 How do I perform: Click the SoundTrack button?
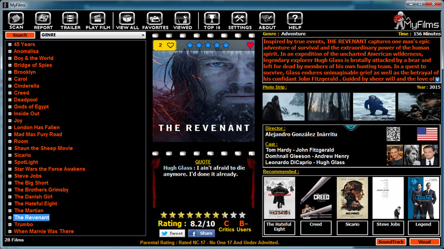[x=391, y=242]
